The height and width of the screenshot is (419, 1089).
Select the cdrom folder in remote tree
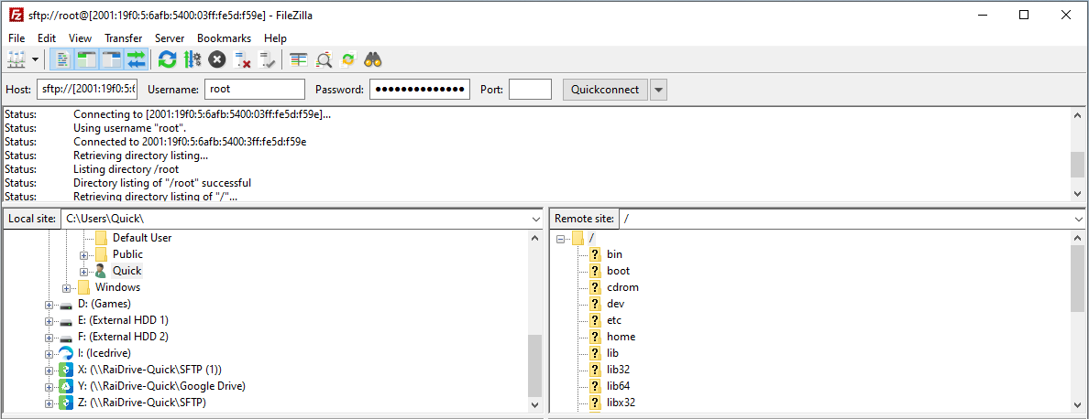[622, 287]
